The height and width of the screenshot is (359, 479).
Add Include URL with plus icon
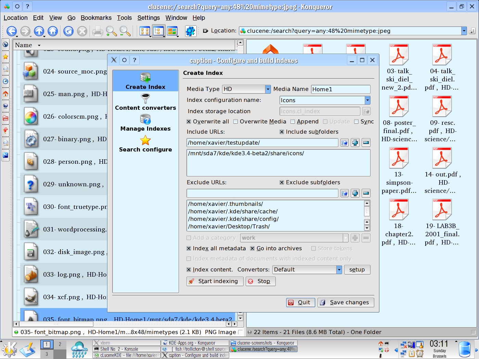pyautogui.click(x=355, y=143)
